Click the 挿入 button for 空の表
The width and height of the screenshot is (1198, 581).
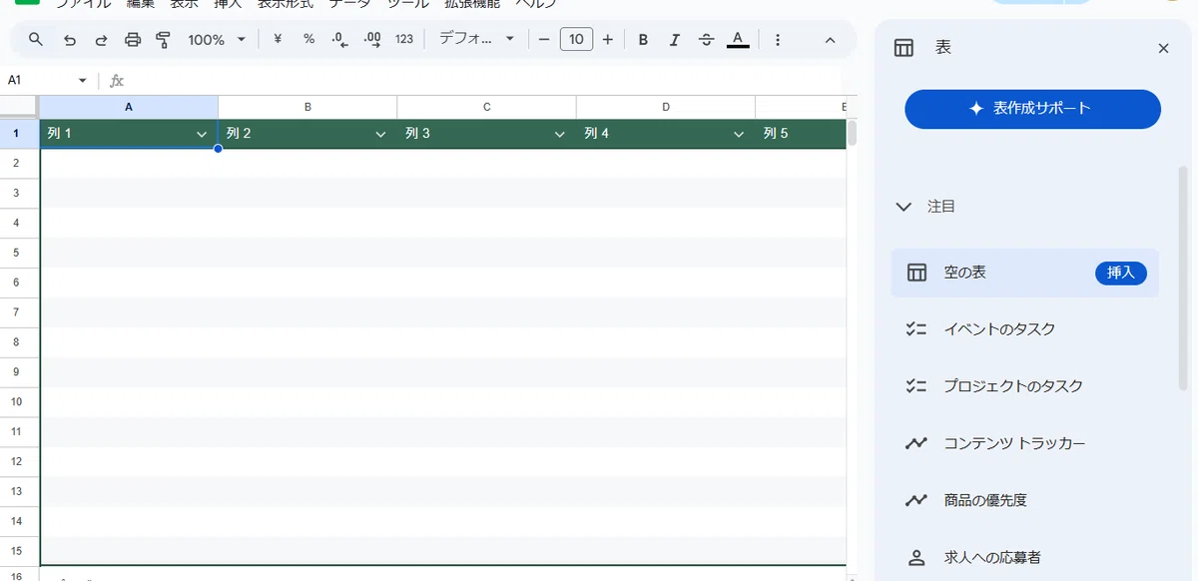coord(1121,273)
